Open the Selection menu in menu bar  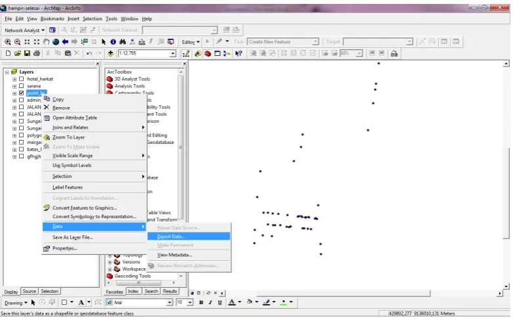92,18
